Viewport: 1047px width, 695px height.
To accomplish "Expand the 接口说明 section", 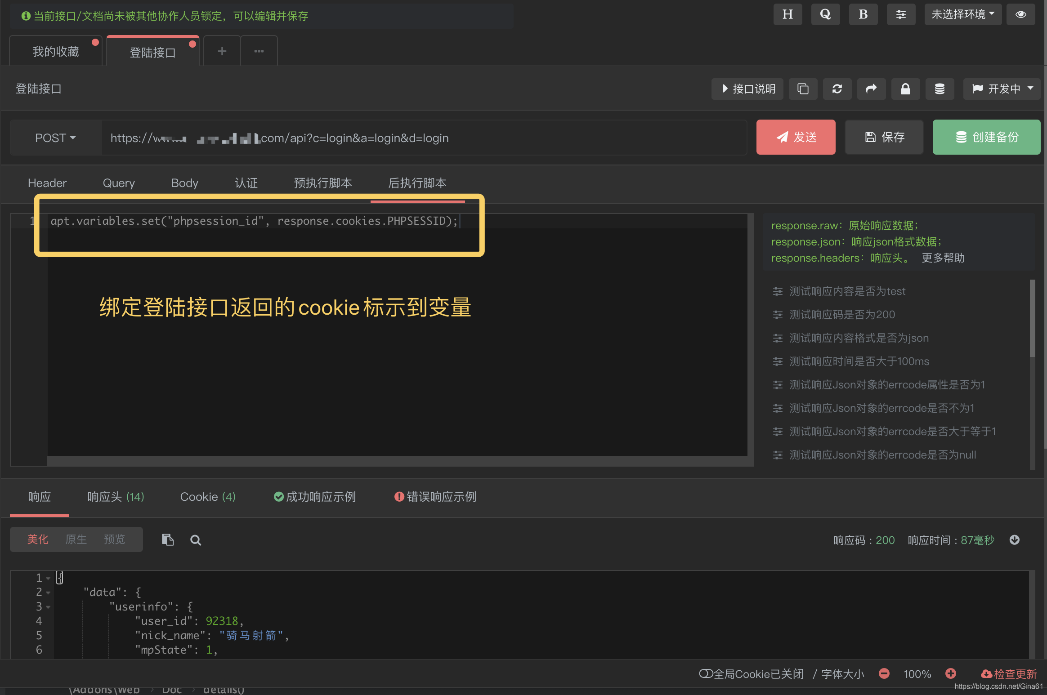I will point(747,89).
